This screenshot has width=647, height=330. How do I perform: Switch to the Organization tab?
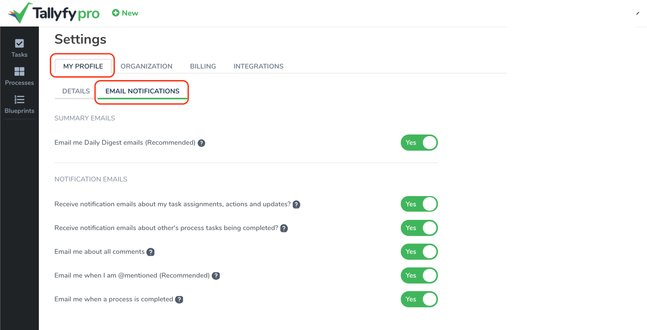146,66
